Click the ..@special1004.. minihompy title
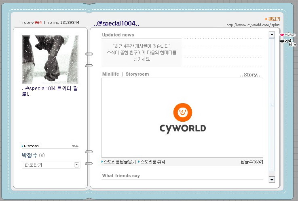Image resolution: width=298 pixels, height=201 pixels. pos(116,23)
